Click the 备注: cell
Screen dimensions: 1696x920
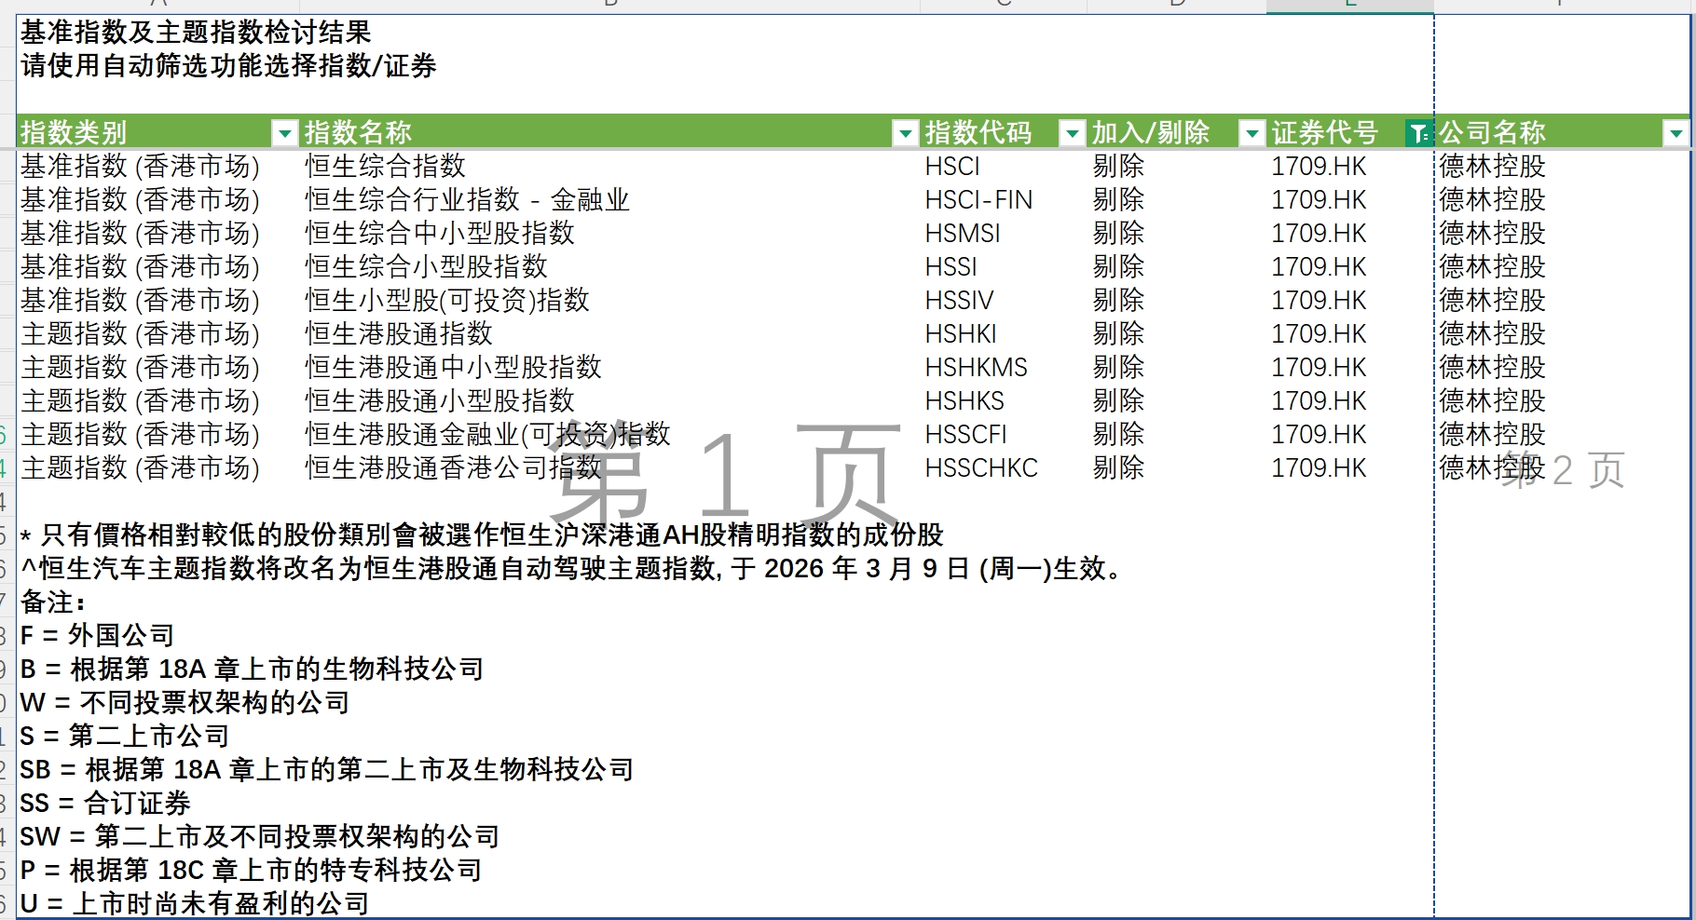tap(53, 602)
